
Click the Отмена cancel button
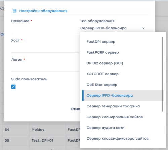(x=75, y=109)
